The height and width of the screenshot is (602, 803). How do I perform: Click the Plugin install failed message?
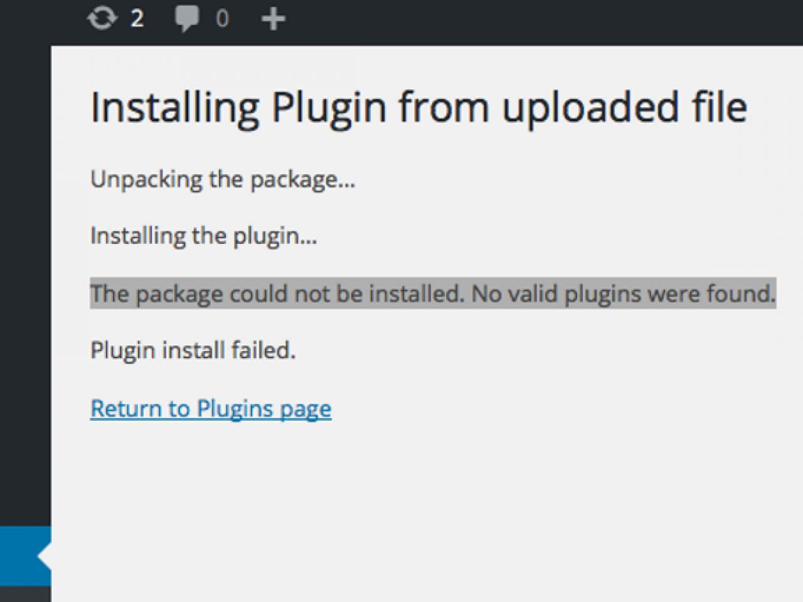click(x=193, y=350)
